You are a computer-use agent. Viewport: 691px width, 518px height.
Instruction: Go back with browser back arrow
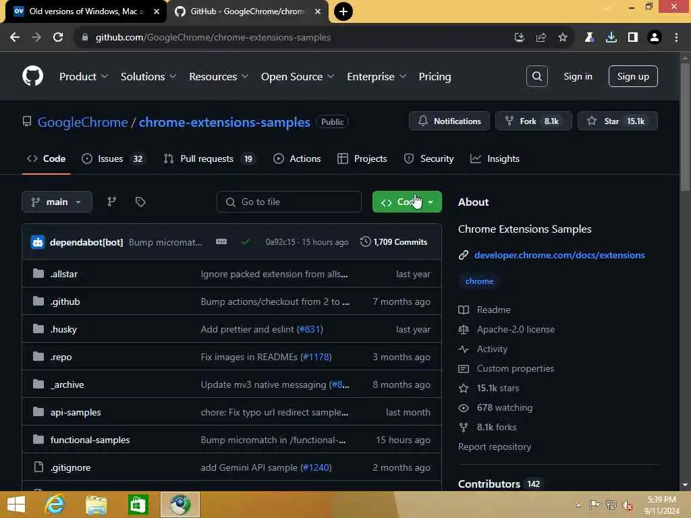pyautogui.click(x=15, y=38)
